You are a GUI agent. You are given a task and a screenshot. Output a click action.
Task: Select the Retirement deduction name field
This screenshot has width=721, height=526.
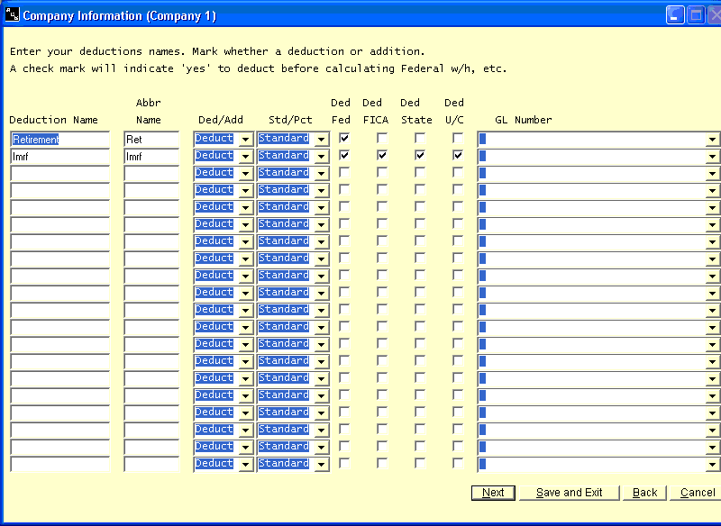click(59, 140)
